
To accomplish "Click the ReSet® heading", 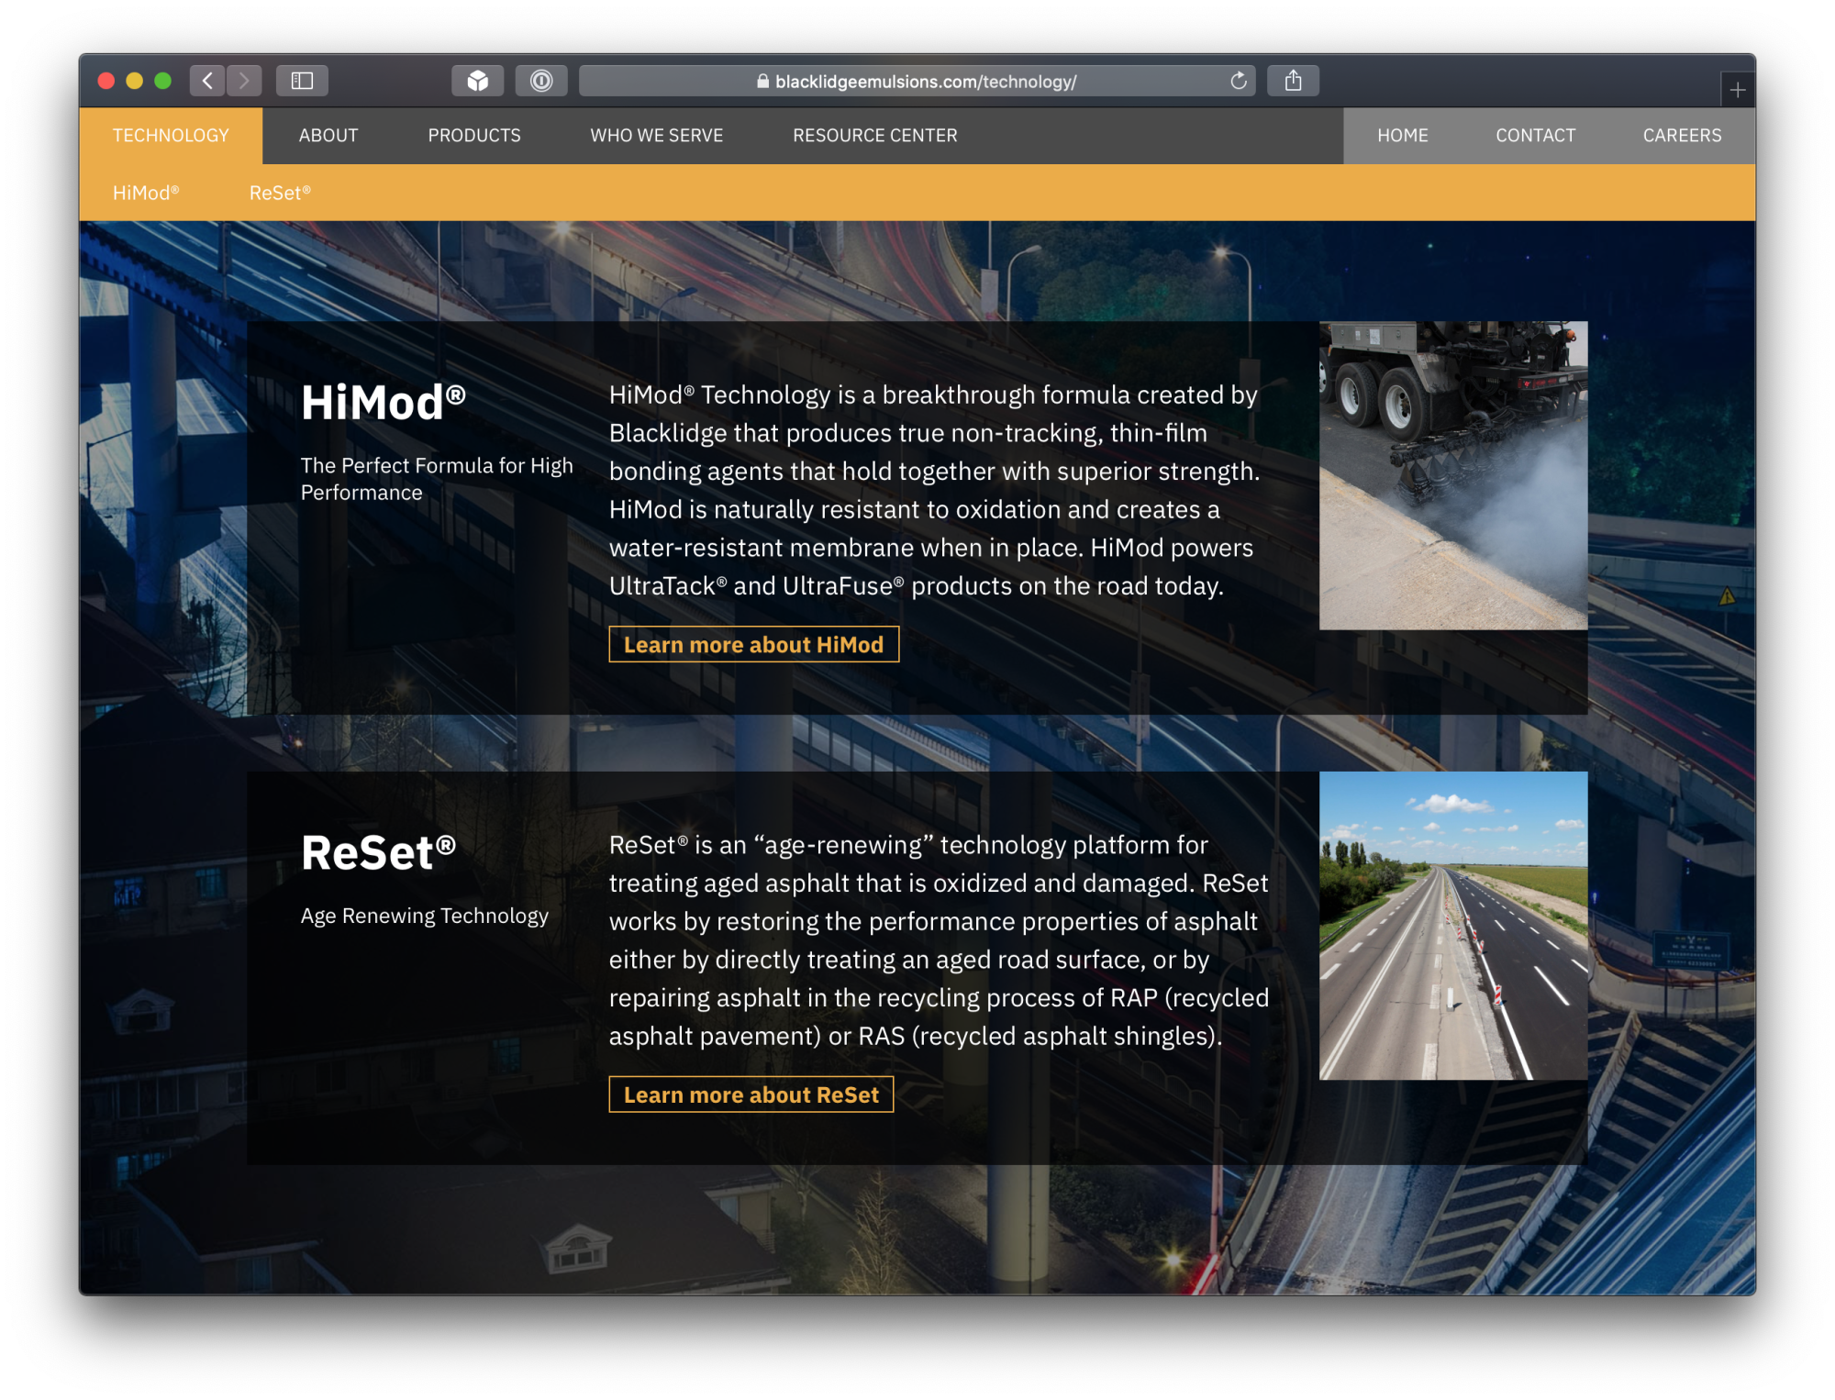I will pyautogui.click(x=378, y=852).
